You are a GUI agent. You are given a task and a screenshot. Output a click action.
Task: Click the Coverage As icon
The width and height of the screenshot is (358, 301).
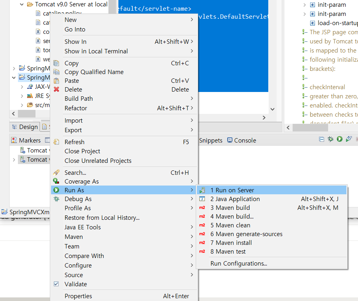pyautogui.click(x=56, y=181)
